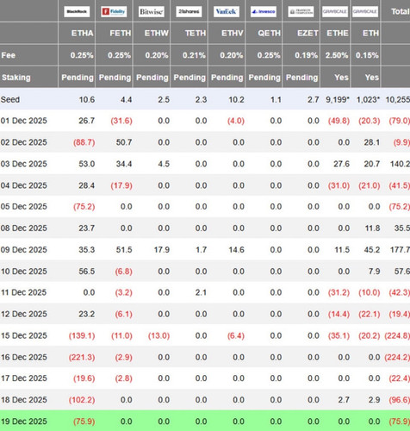Screen dimensions: 410x431
Task: Click the 21shares logo
Action: coord(189,11)
